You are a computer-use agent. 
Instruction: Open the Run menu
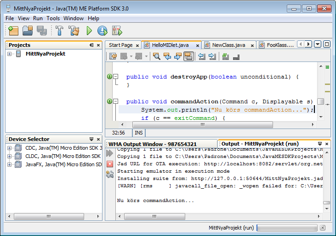[x=38, y=18]
